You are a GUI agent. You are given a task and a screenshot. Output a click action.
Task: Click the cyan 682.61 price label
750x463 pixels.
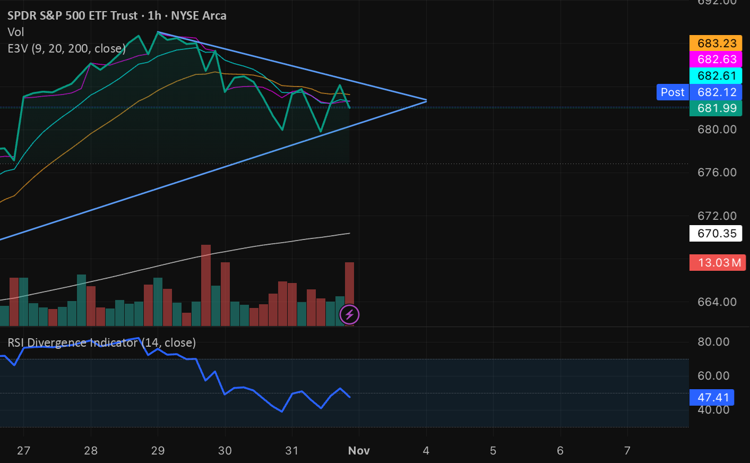pos(715,75)
